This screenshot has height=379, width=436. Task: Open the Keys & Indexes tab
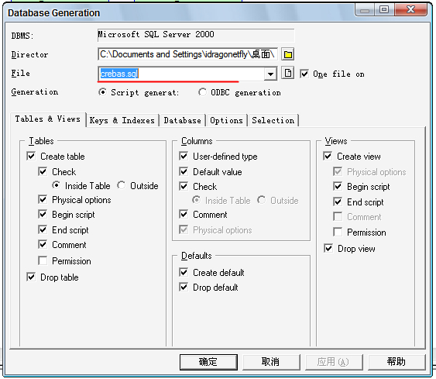tap(122, 120)
